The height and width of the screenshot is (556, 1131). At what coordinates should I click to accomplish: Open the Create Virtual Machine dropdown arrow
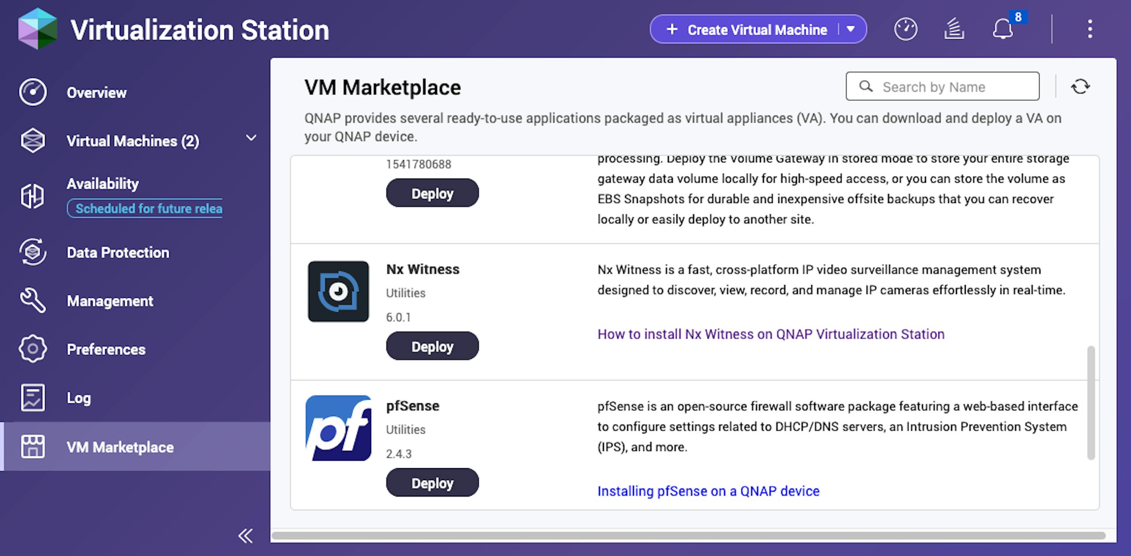850,29
